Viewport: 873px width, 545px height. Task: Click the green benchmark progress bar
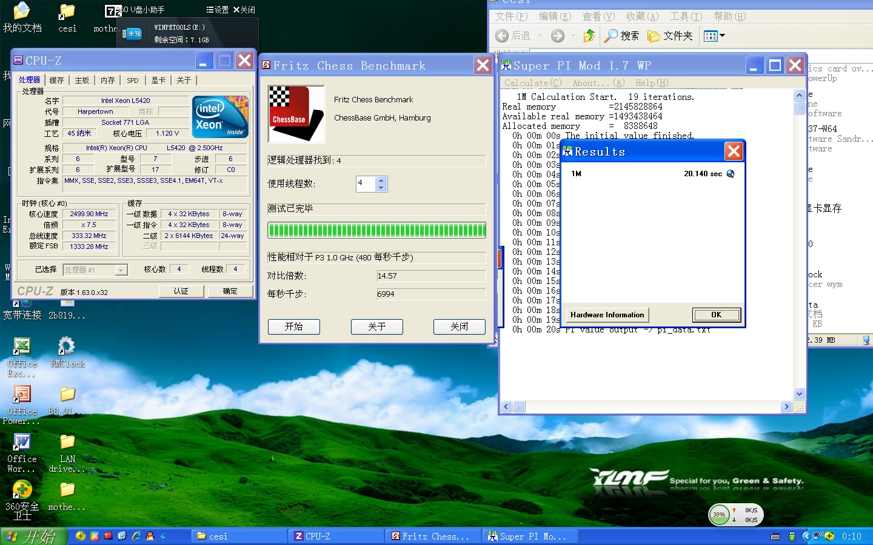click(x=376, y=230)
